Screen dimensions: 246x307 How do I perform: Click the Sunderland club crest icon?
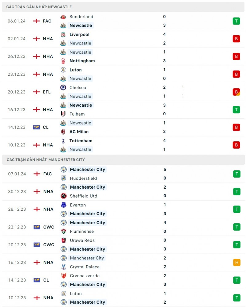click(x=63, y=17)
